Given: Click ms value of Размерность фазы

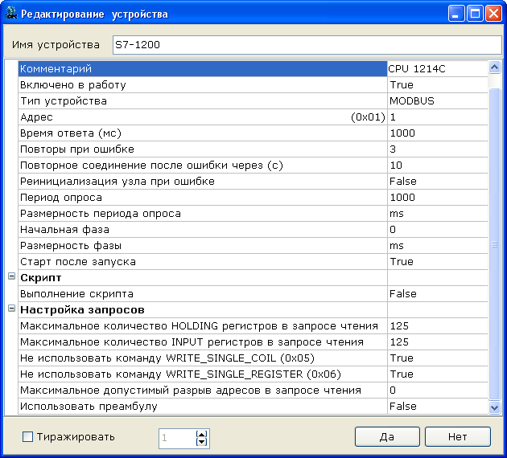Looking at the screenshot, I should 437,246.
